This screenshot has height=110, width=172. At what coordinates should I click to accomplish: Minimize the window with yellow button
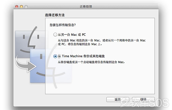tap(21, 6)
